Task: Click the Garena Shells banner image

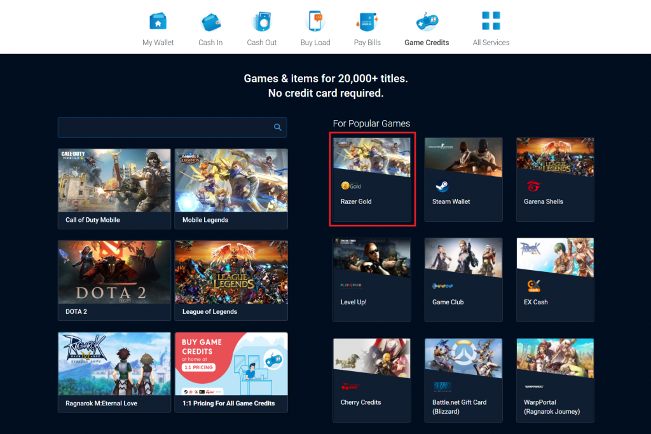Action: tap(555, 156)
